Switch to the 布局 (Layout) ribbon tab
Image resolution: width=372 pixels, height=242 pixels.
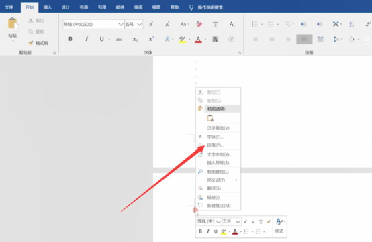point(84,7)
